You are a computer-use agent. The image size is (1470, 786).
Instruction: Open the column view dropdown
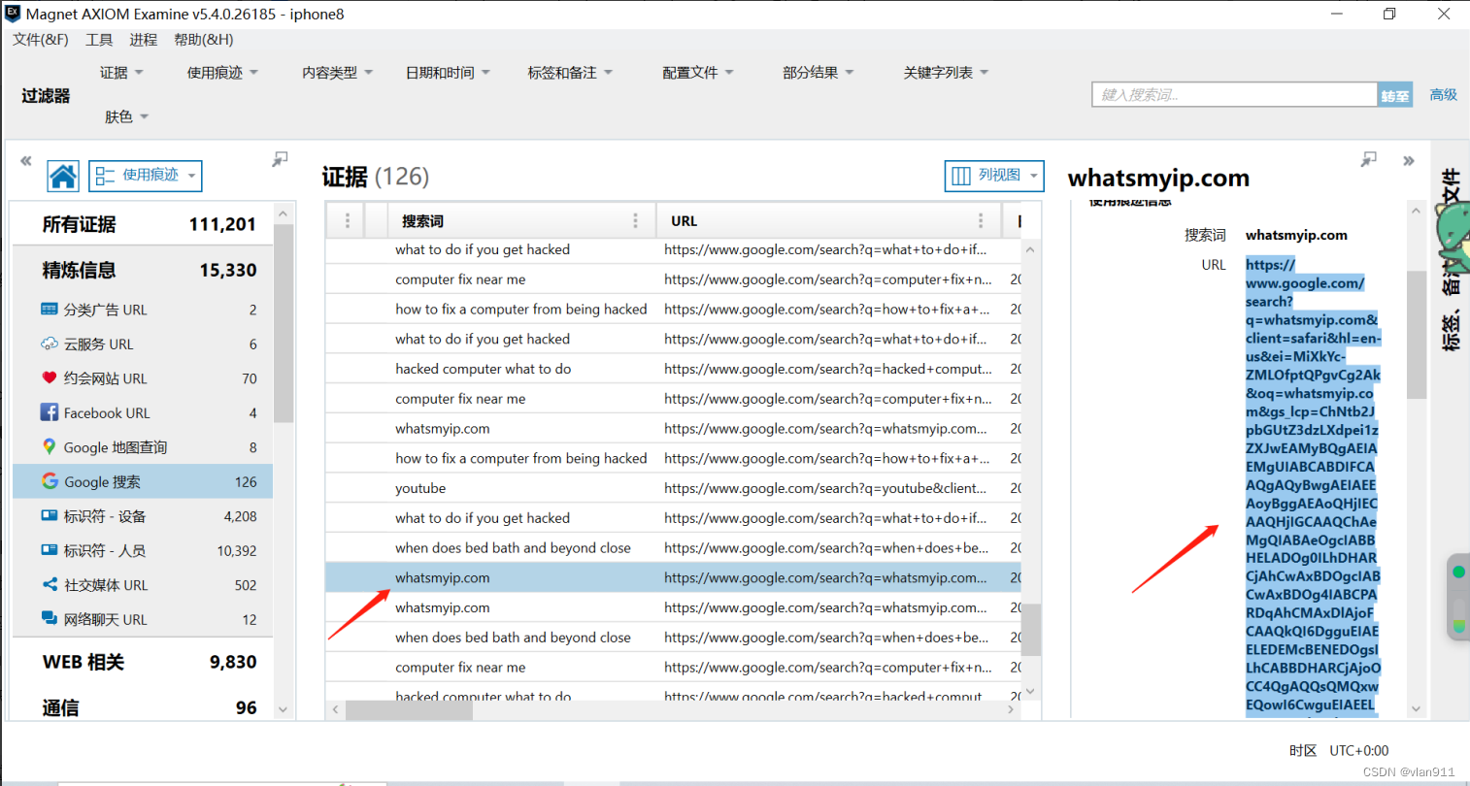click(x=994, y=176)
